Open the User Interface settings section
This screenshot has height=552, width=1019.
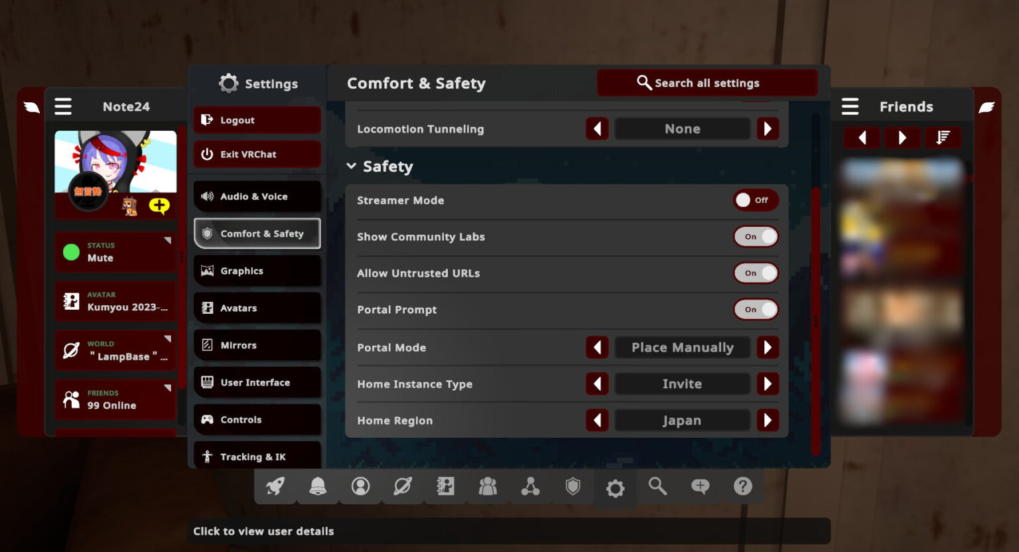[x=256, y=382]
